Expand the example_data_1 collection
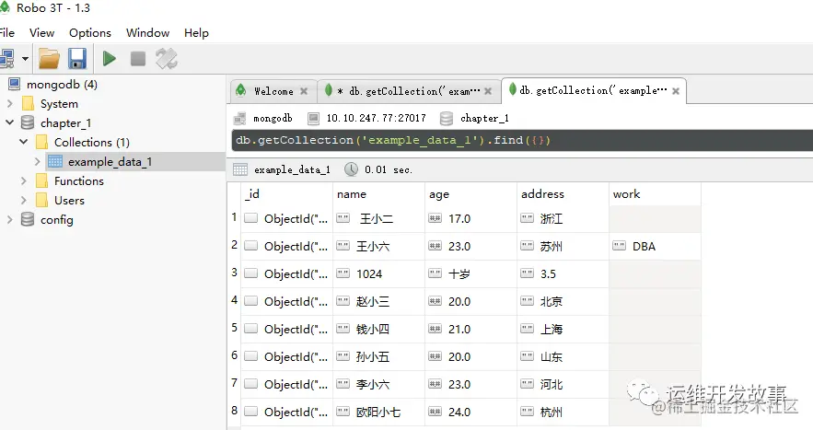This screenshot has width=813, height=430. point(38,161)
